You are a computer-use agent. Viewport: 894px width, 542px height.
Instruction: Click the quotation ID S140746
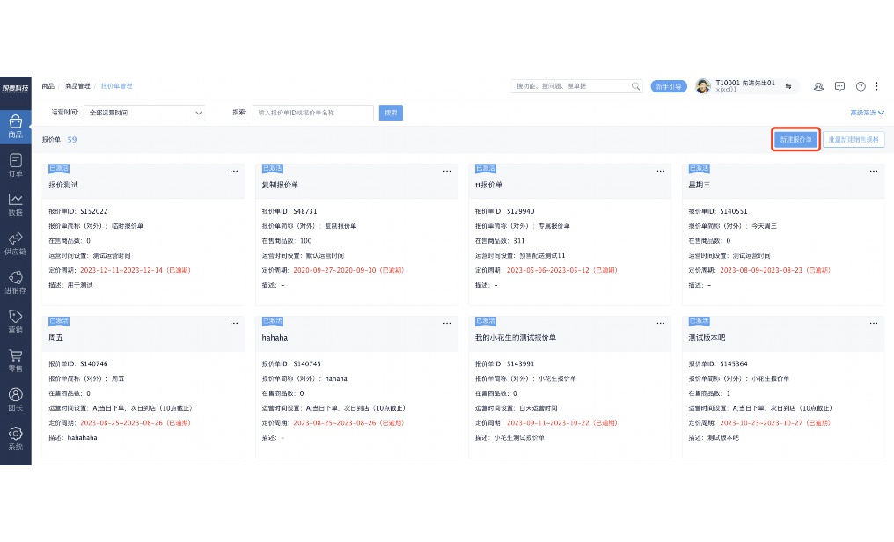(93, 363)
